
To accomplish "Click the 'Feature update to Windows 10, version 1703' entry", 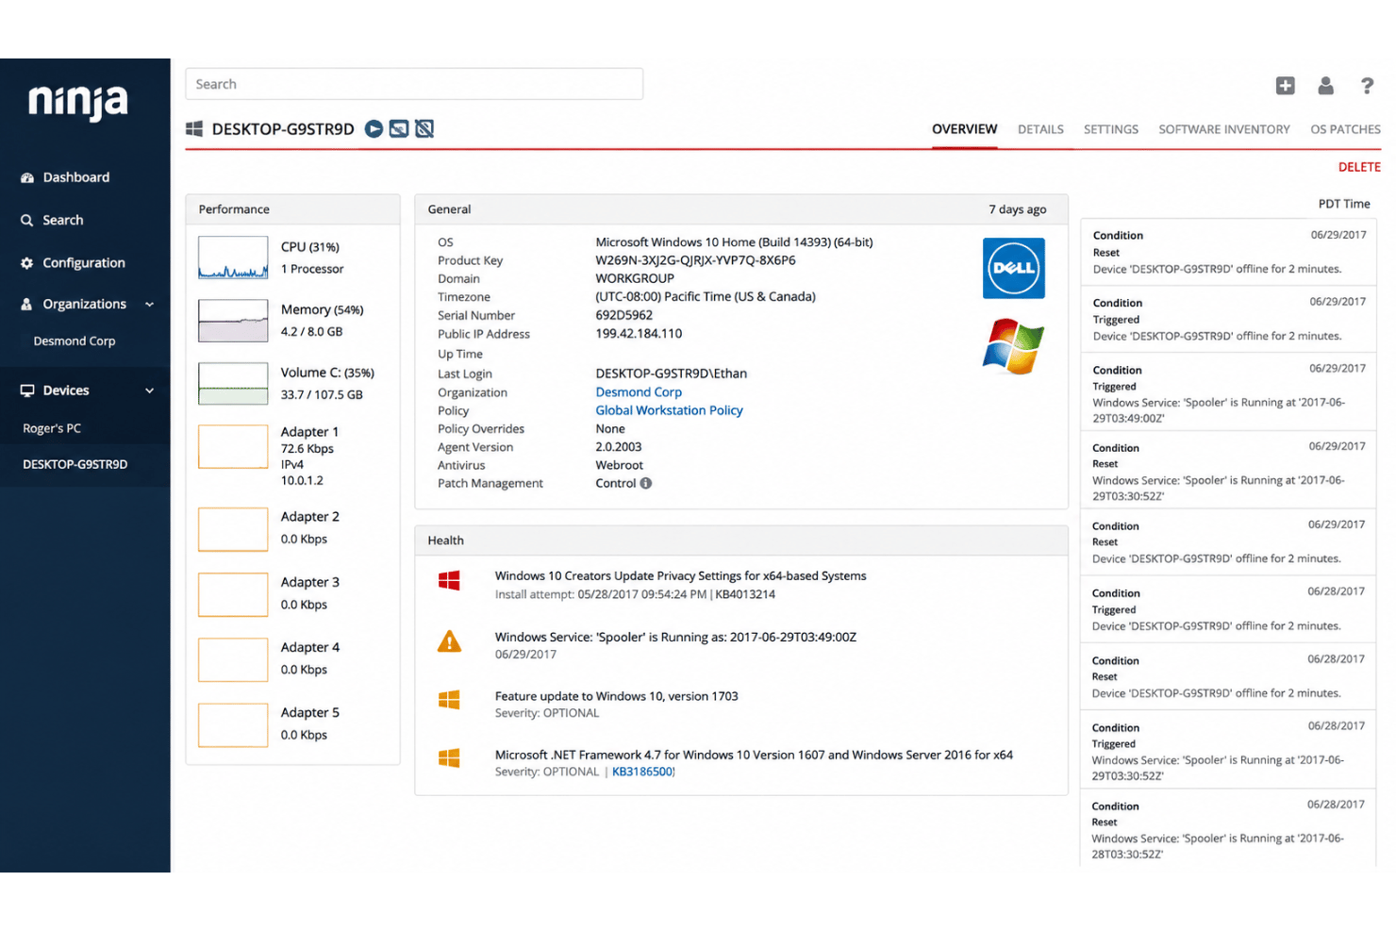I will 616,696.
